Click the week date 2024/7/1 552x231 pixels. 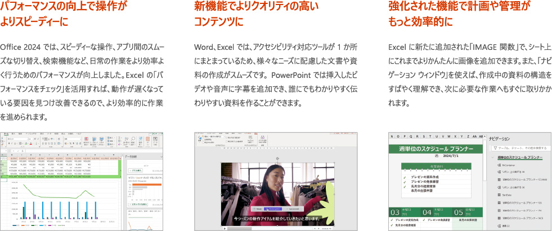(452, 156)
